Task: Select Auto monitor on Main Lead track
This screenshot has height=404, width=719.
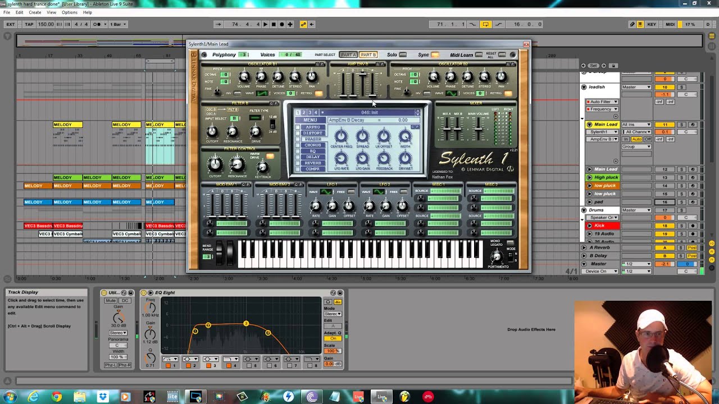Action: tap(636, 139)
